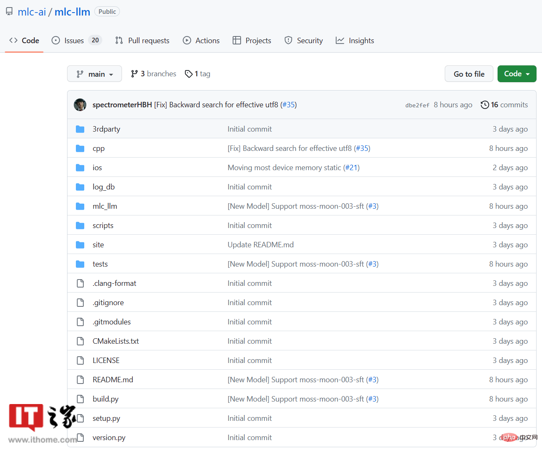Go to the Actions tab
Viewport: 542px width, 451px height.
[201, 41]
